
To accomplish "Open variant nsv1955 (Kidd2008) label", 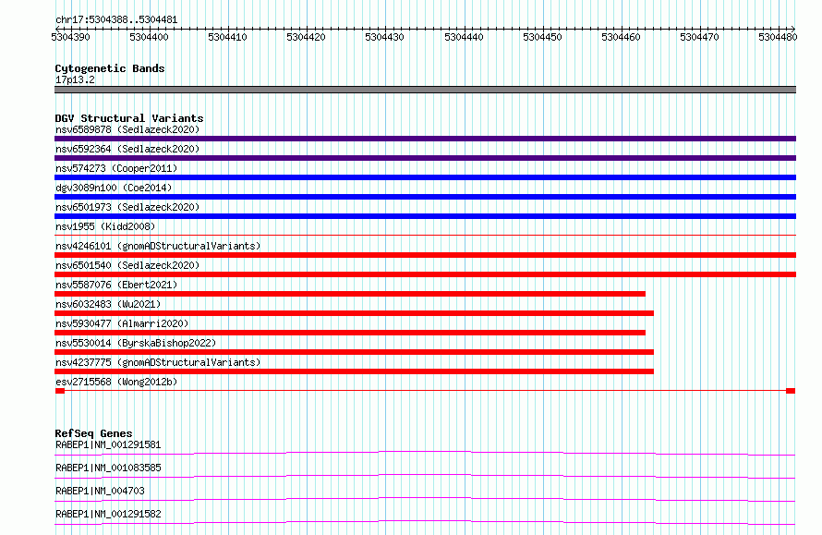I will point(105,226).
